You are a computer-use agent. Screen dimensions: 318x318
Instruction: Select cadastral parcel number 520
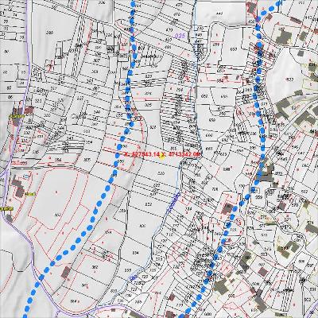point(161,173)
